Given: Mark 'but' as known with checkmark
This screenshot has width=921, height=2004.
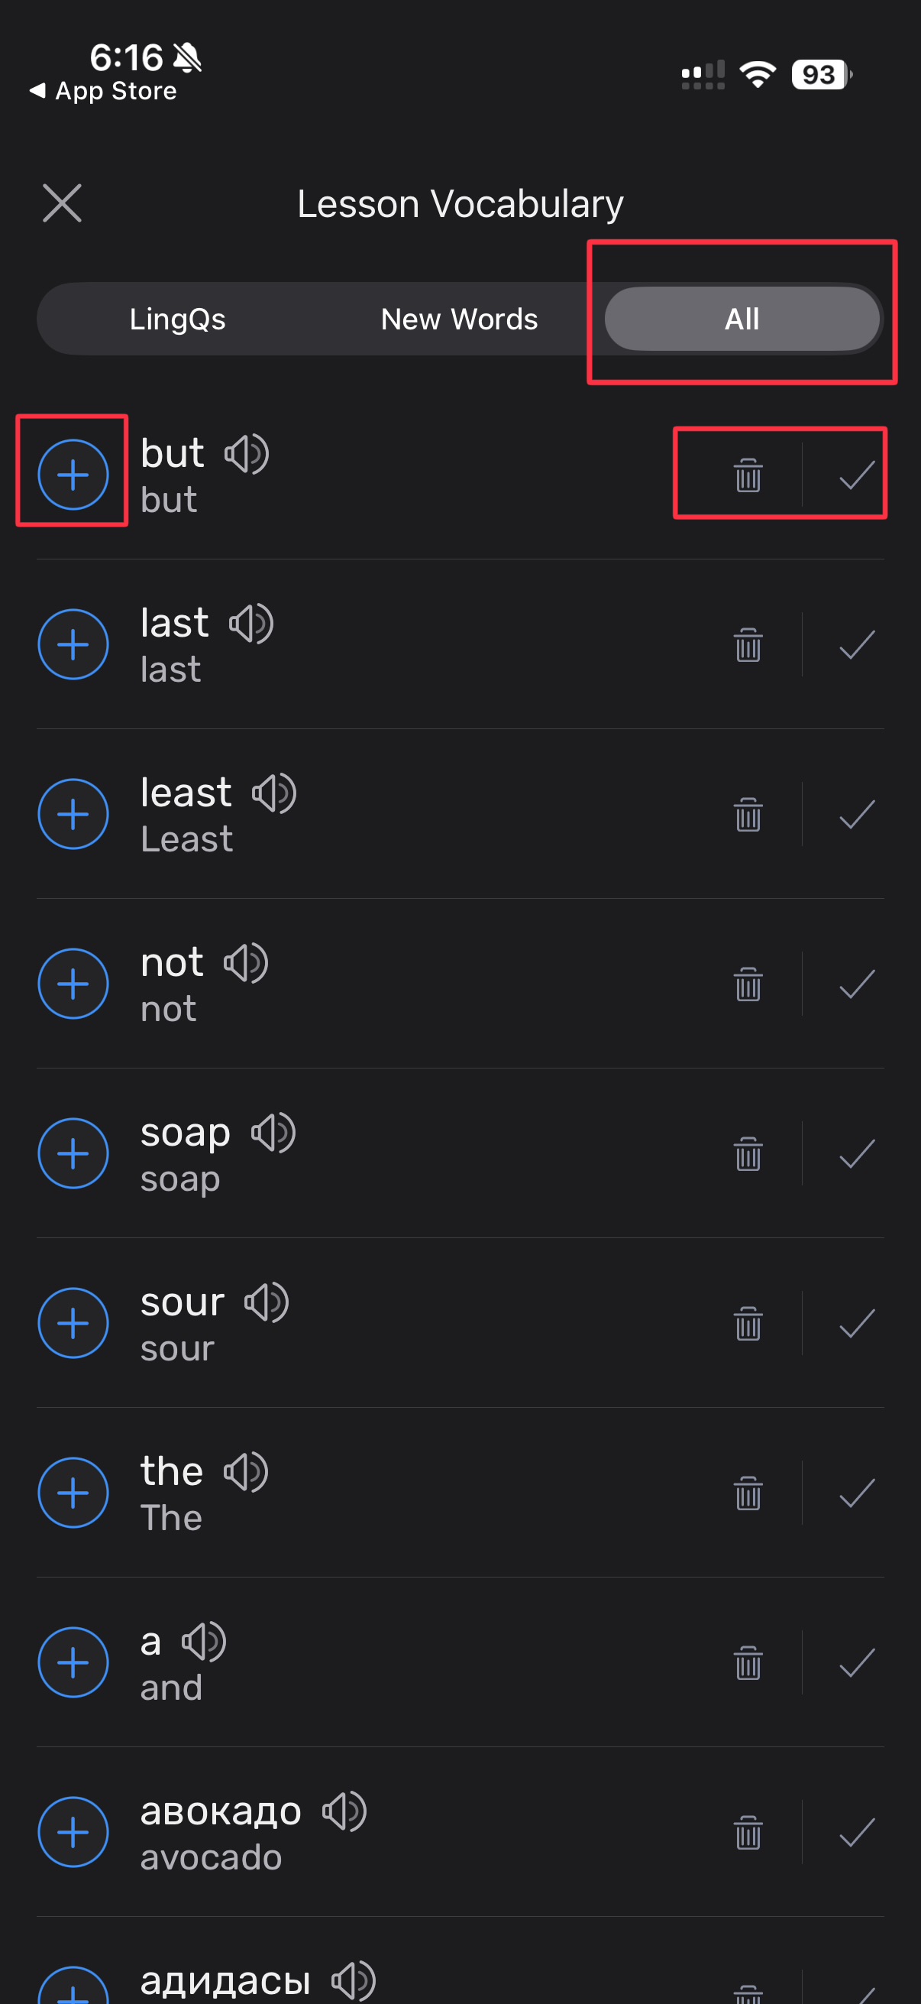Looking at the screenshot, I should click(857, 475).
